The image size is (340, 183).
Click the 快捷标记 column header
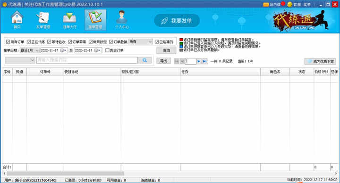(93, 72)
